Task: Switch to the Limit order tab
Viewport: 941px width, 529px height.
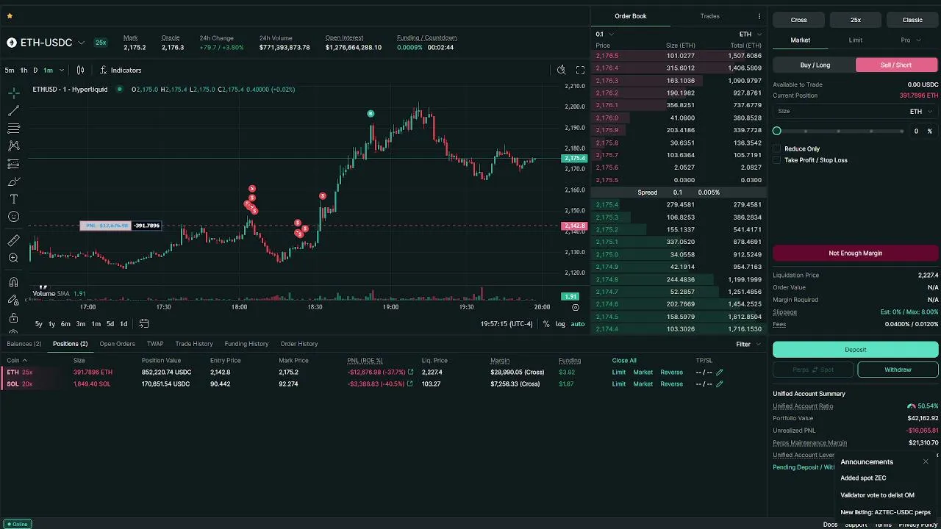Action: 855,40
